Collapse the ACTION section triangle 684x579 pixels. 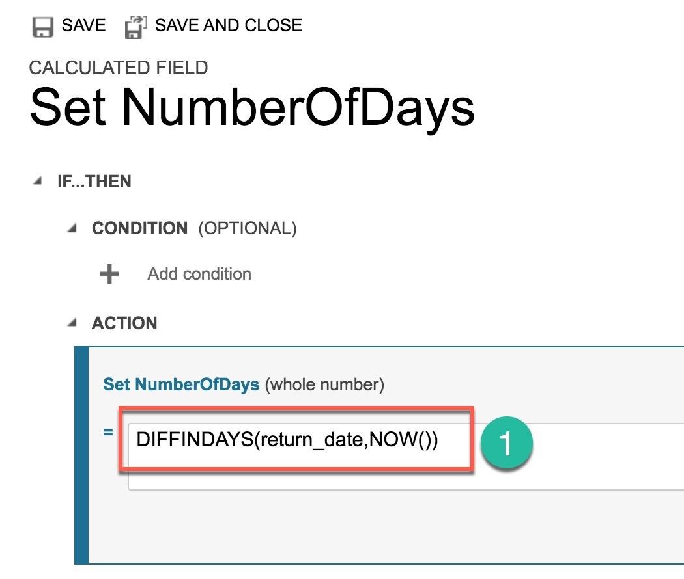(x=72, y=323)
